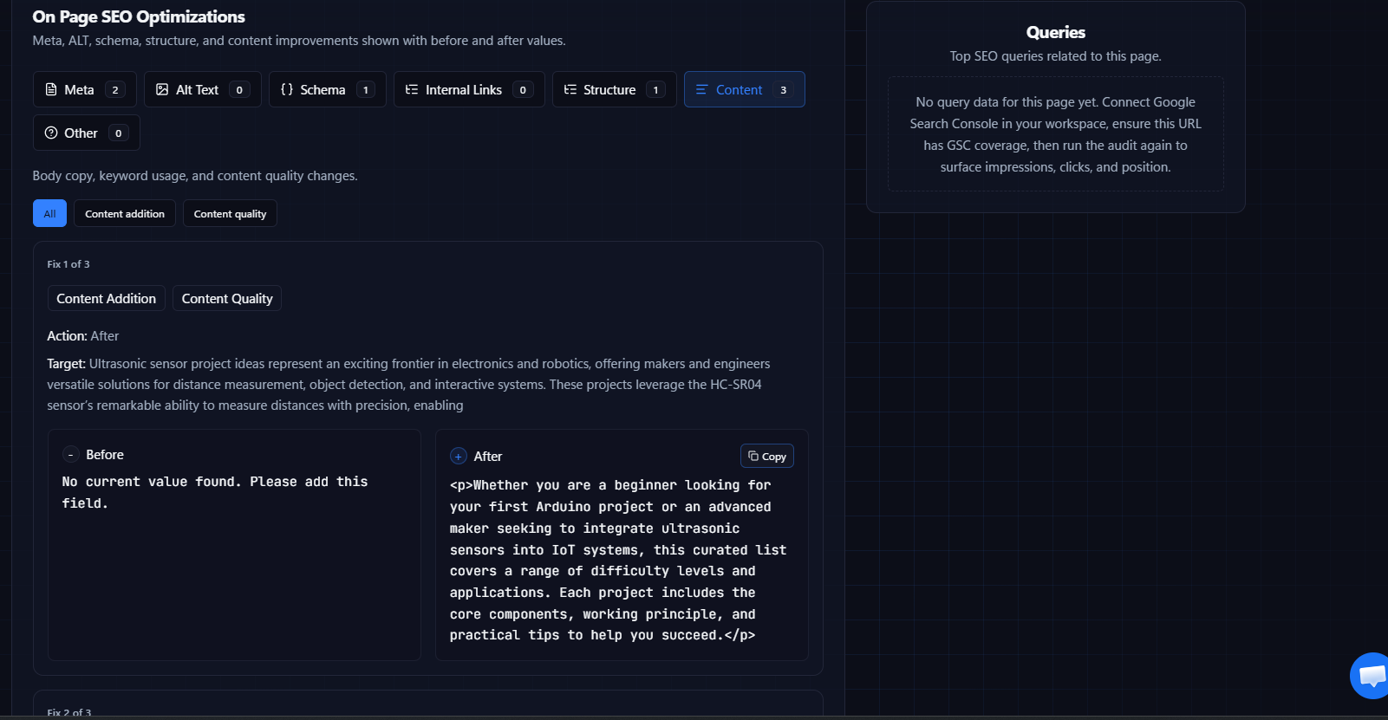Select the Internal Links tab
This screenshot has height=720, width=1388.
tap(469, 89)
